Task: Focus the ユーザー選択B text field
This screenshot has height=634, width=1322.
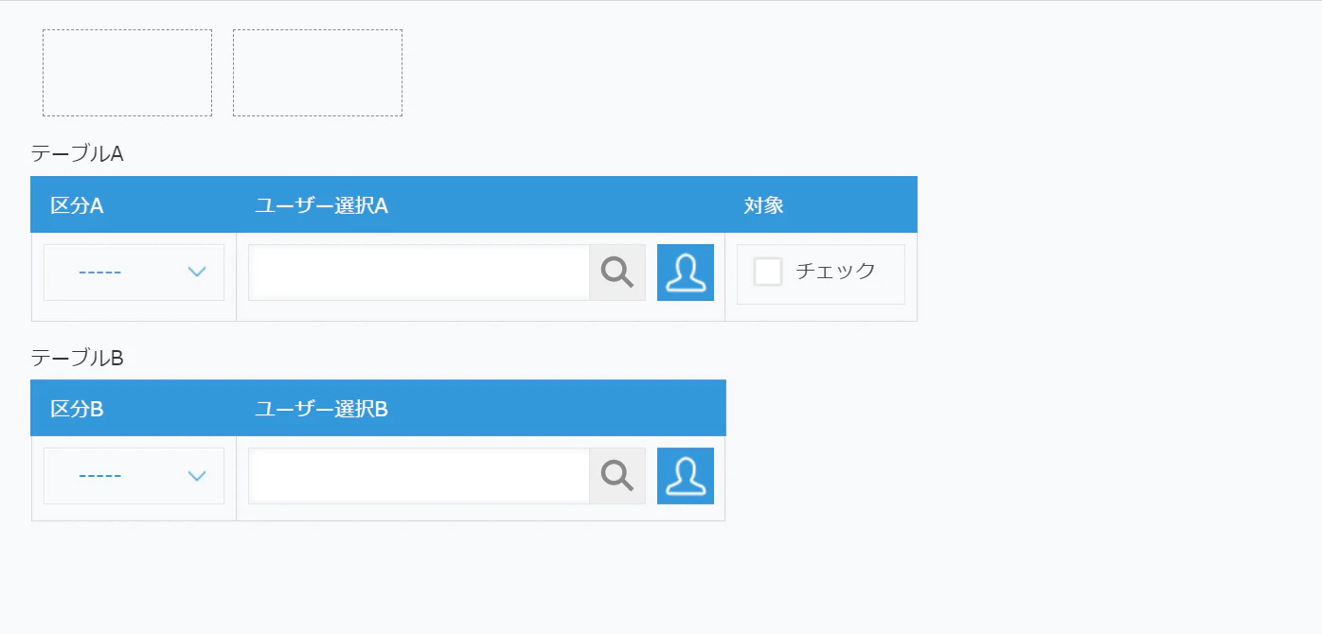Action: pyautogui.click(x=420, y=476)
